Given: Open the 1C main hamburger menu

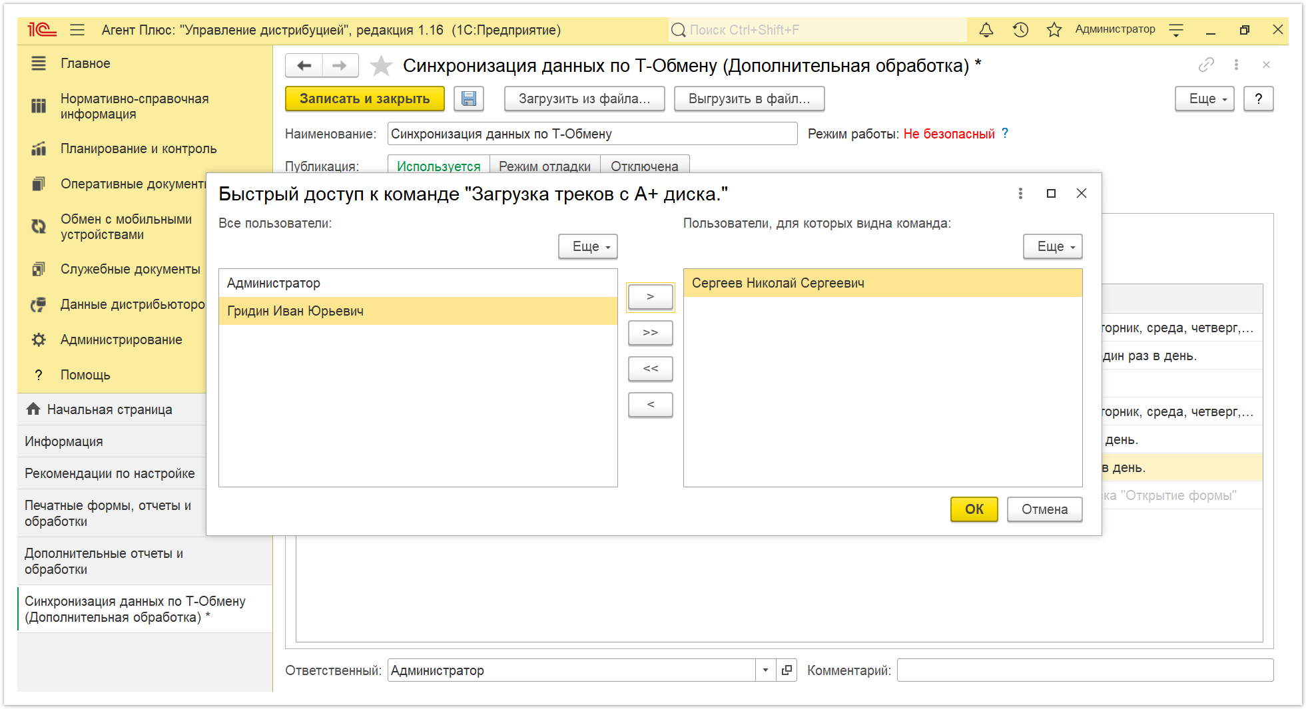Looking at the screenshot, I should pos(77,30).
